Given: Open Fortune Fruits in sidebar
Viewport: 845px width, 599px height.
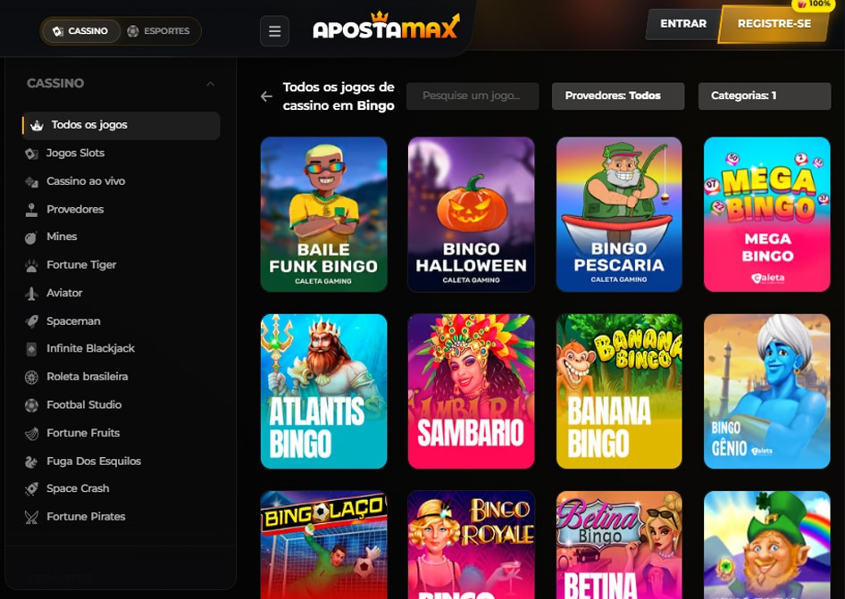Looking at the screenshot, I should click(83, 433).
